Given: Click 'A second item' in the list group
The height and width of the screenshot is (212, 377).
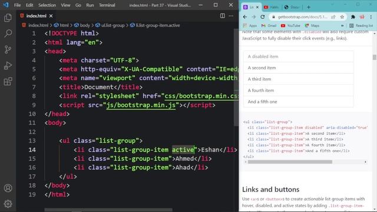Looking at the screenshot, I should 299,68.
